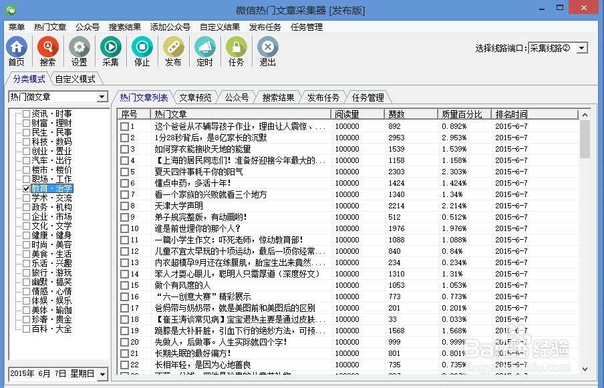Click the WeChat app icon in title bar
Viewport: 604px width, 388px height.
point(11,9)
